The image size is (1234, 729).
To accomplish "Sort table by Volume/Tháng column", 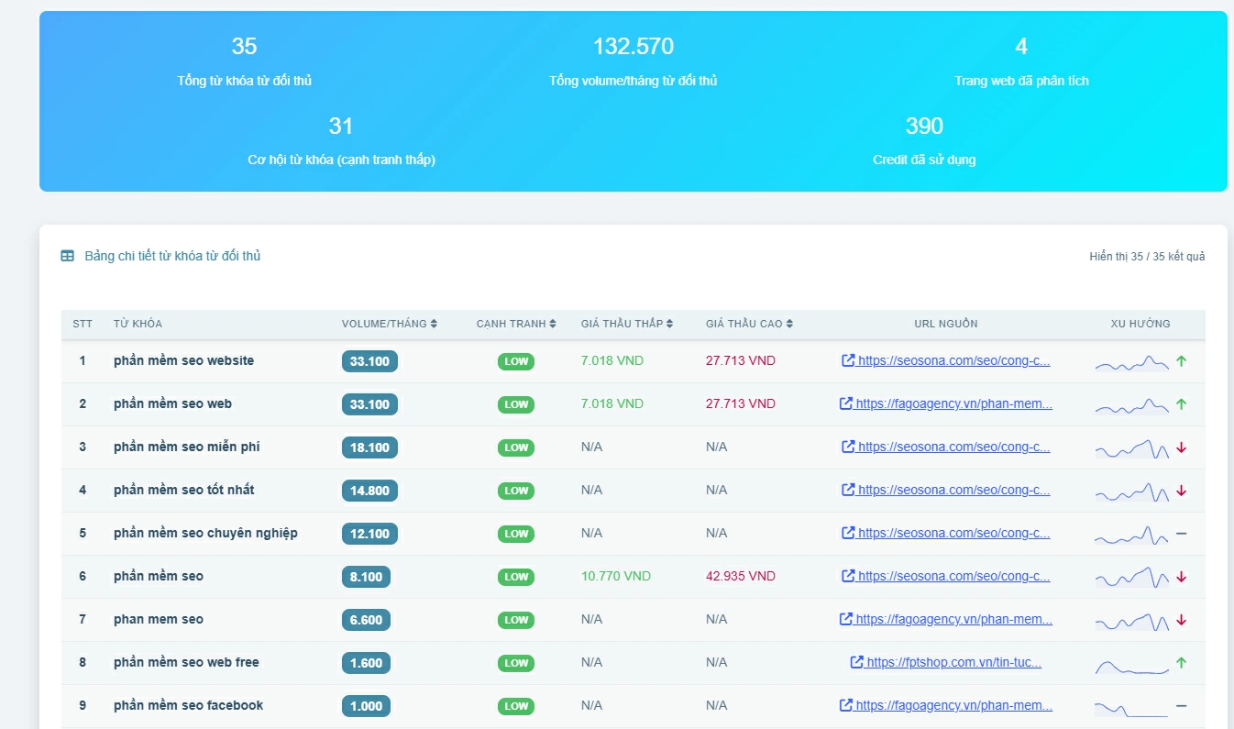I will pyautogui.click(x=389, y=324).
